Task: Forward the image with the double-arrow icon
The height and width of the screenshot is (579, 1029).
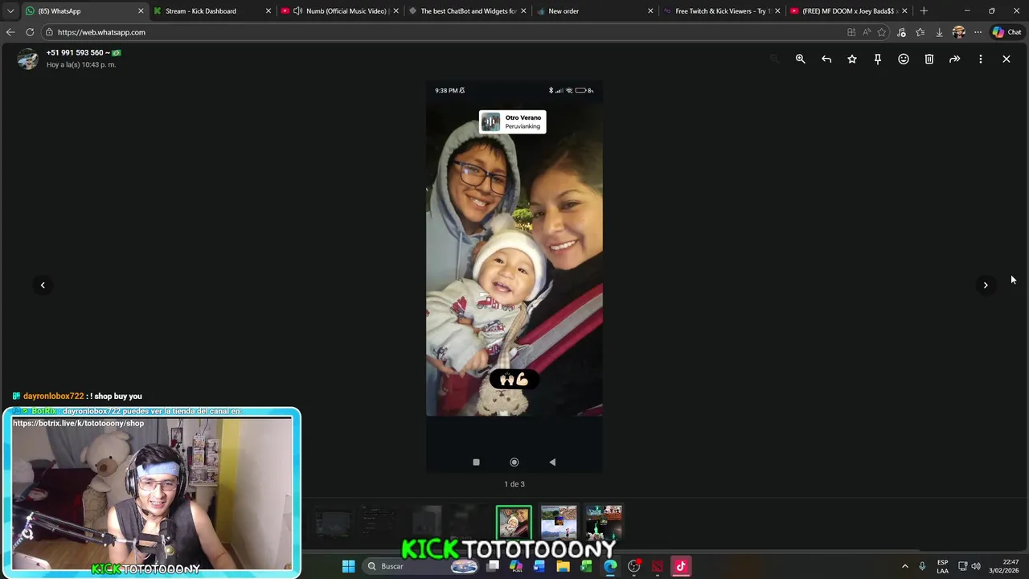Action: coord(955,59)
